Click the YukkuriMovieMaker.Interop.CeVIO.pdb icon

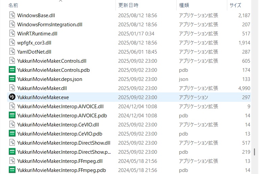click(x=12, y=134)
